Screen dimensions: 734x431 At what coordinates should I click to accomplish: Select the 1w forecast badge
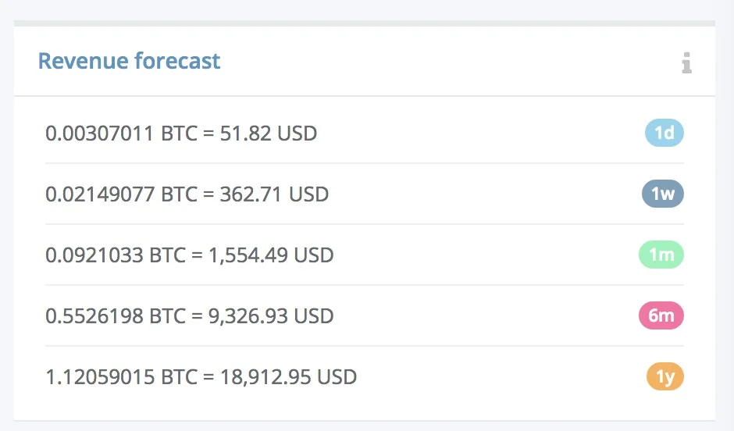pos(662,194)
